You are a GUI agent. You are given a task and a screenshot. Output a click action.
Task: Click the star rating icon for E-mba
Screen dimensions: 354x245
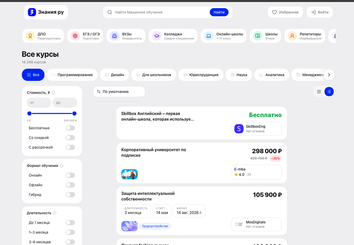(236, 175)
